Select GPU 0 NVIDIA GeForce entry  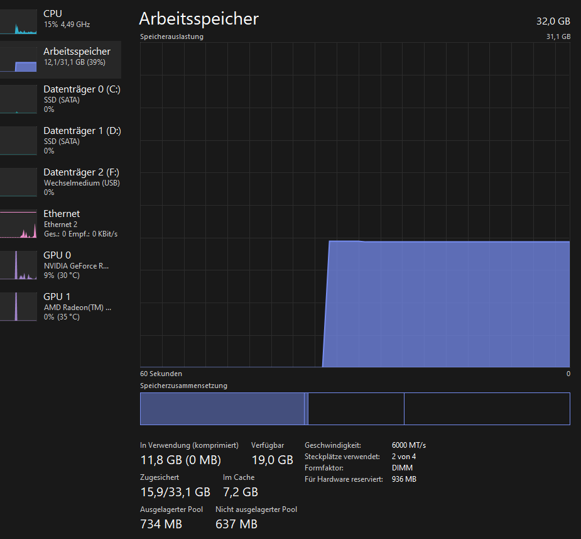coord(60,265)
